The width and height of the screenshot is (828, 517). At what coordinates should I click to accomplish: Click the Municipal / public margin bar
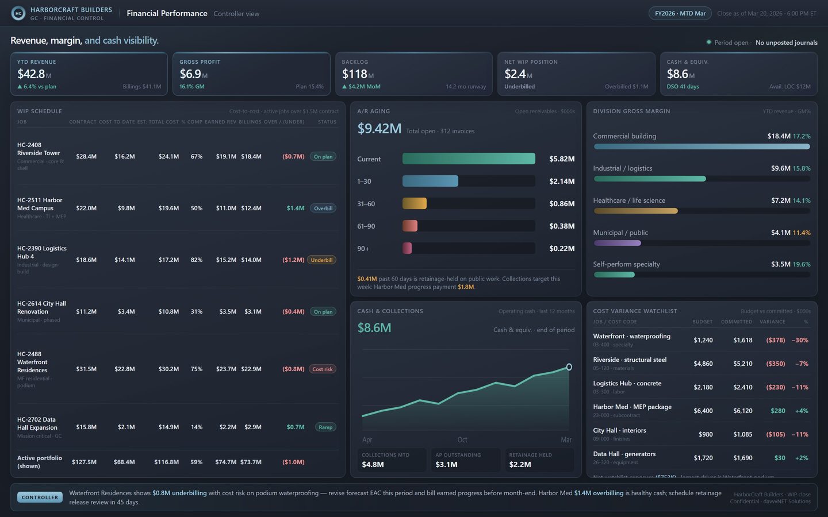click(x=617, y=243)
